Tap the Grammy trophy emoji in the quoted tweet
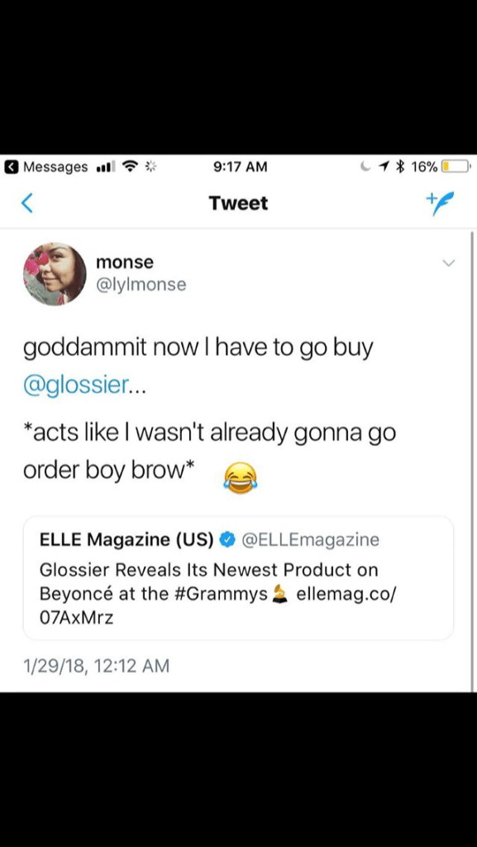 [x=279, y=594]
